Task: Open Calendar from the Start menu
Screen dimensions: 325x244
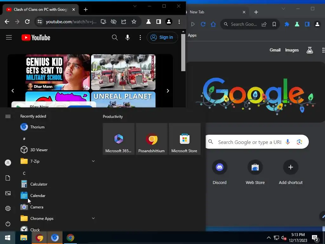Action: coord(58,195)
